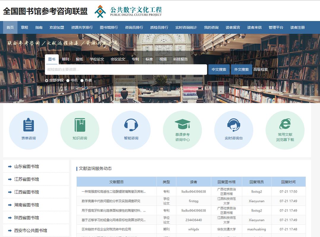Viewport: 320px width, 237px height.
Task: Open the 西安市公共图书馆 link
Action: [x=31, y=231]
